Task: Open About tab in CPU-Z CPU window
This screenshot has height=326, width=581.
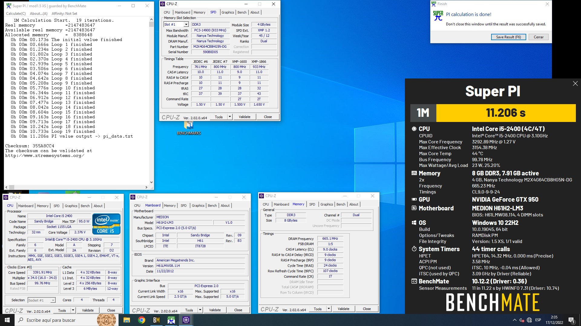Action: pyautogui.click(x=98, y=206)
